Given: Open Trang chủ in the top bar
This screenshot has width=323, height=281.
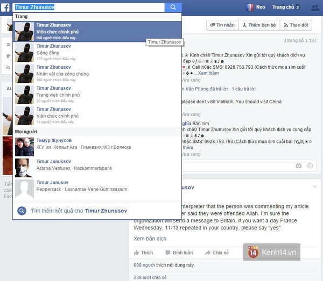Looking at the screenshot, I should 283,7.
